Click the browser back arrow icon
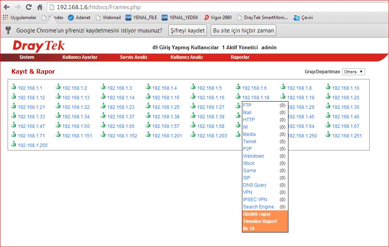The image size is (389, 247). [6, 7]
